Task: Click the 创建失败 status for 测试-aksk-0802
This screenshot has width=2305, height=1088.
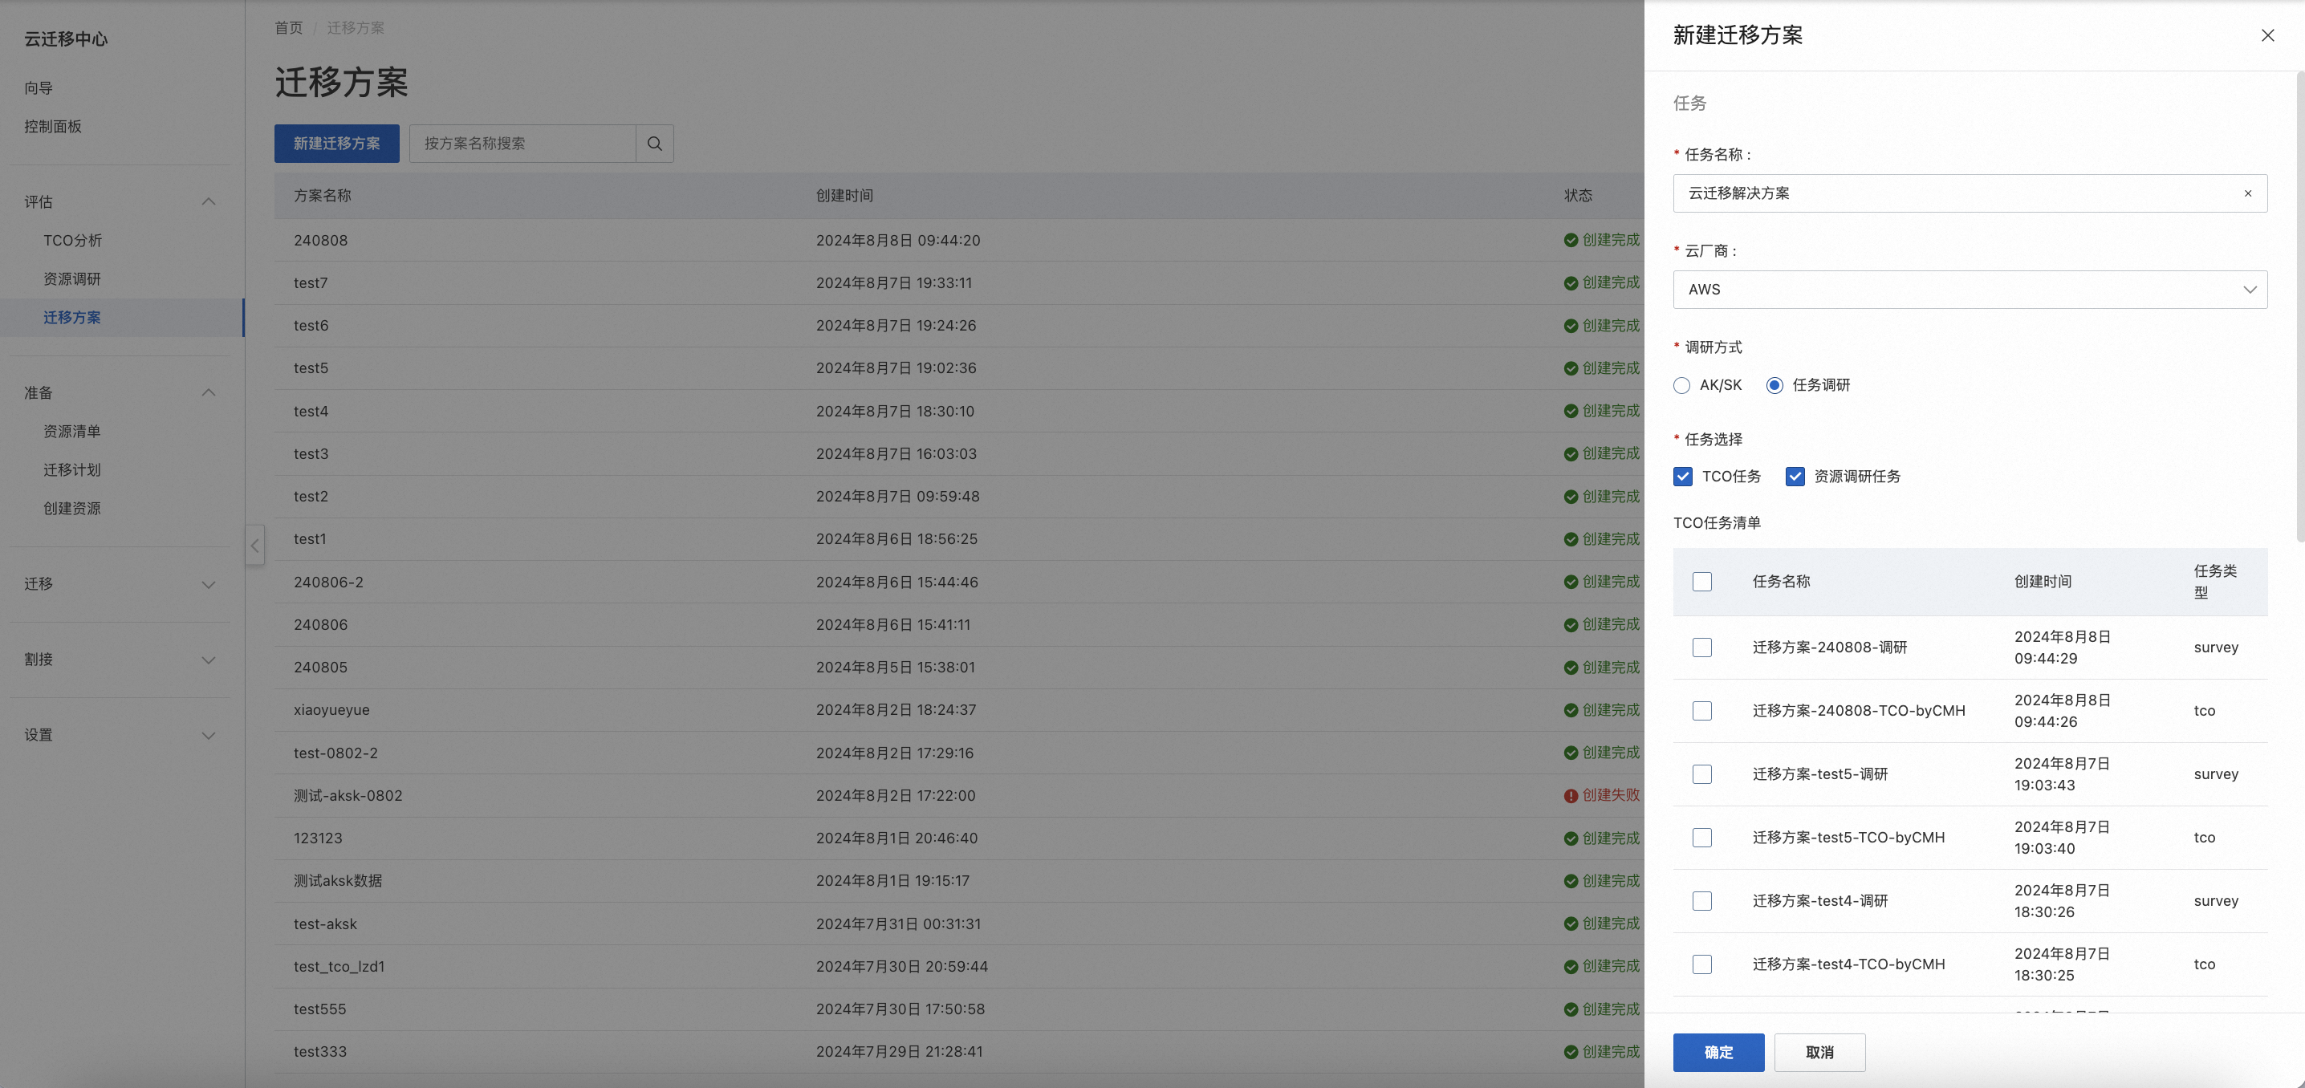Action: [1602, 795]
